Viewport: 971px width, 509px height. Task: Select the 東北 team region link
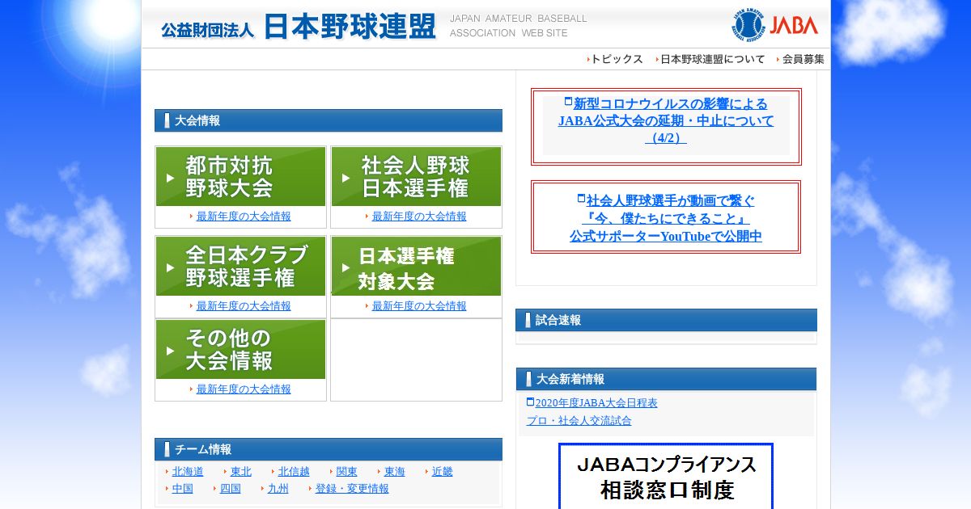pyautogui.click(x=241, y=472)
